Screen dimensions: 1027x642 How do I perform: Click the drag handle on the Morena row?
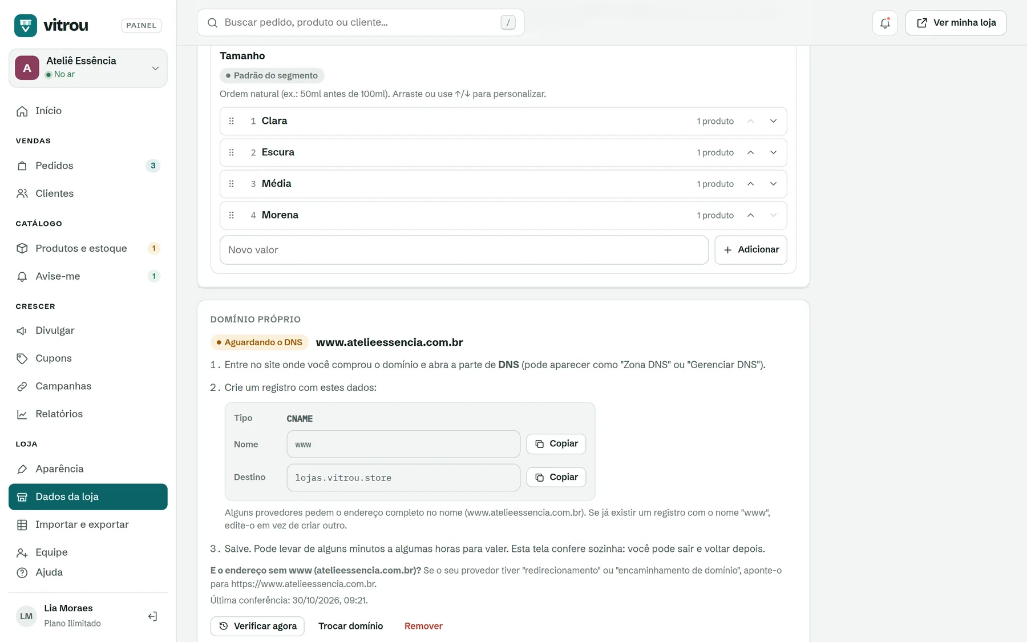pos(231,215)
